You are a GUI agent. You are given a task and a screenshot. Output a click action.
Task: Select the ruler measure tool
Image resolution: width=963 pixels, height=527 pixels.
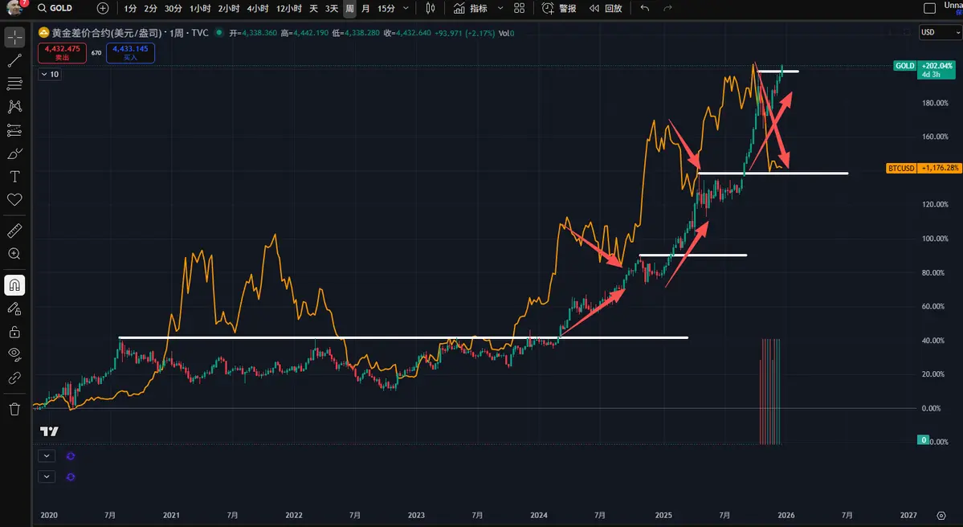click(x=14, y=231)
